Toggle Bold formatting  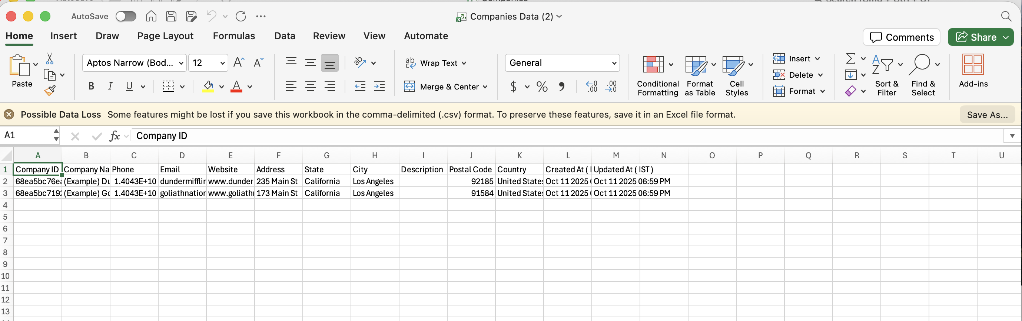click(91, 86)
